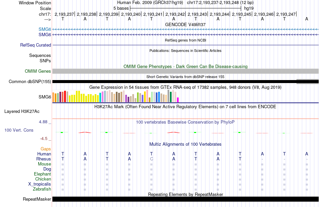This screenshot has width=319, height=207.
Task: Click the dark-blue SMG6 GENCODE label
Action: (x=45, y=35)
